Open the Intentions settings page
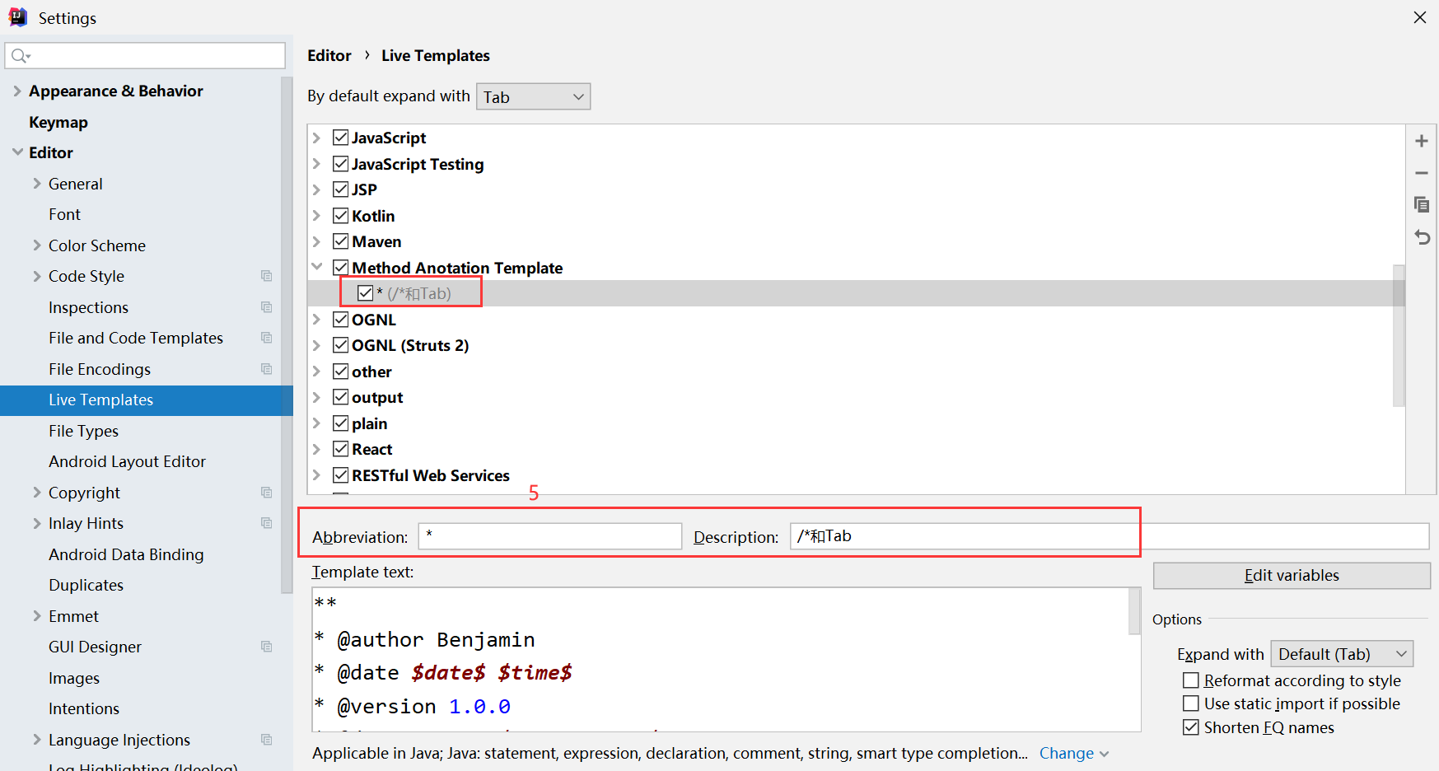Screen dimensions: 1439x771 84,708
